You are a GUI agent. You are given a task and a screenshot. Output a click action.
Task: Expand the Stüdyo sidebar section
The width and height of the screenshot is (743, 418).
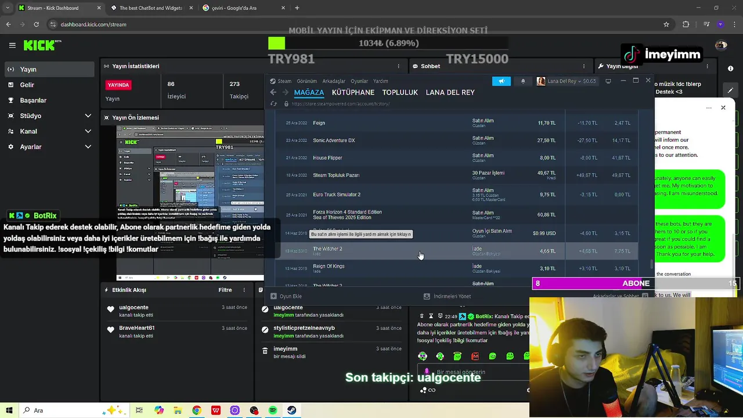pyautogui.click(x=49, y=116)
